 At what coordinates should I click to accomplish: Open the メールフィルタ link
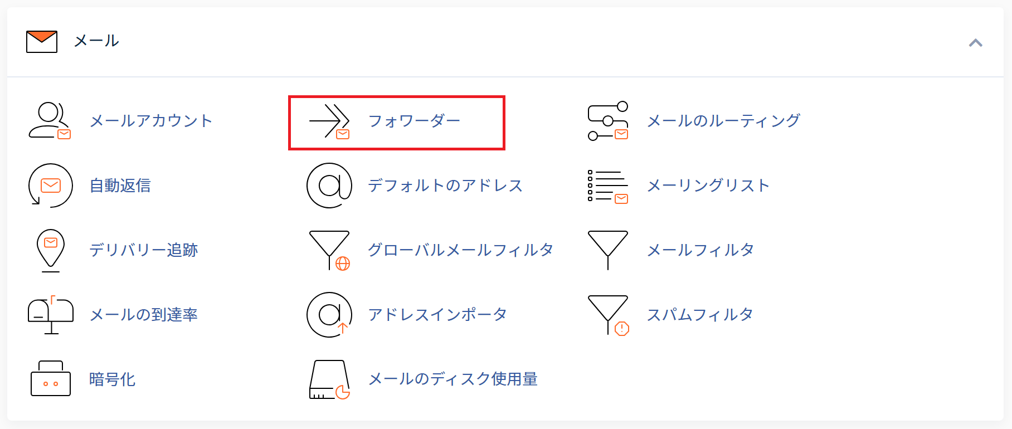(x=700, y=250)
